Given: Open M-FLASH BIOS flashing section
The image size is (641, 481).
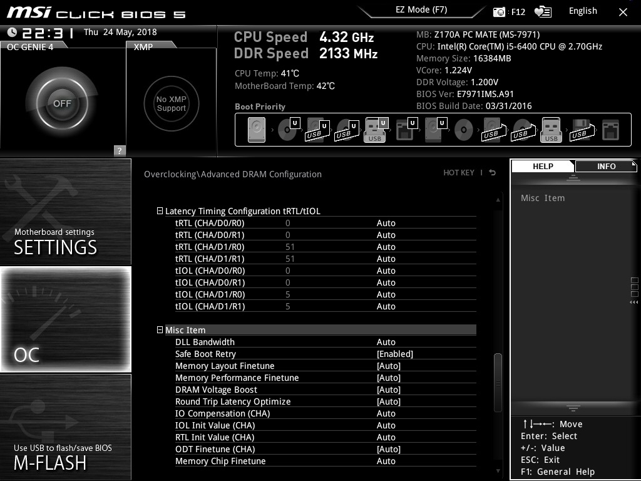Looking at the screenshot, I should pyautogui.click(x=65, y=427).
